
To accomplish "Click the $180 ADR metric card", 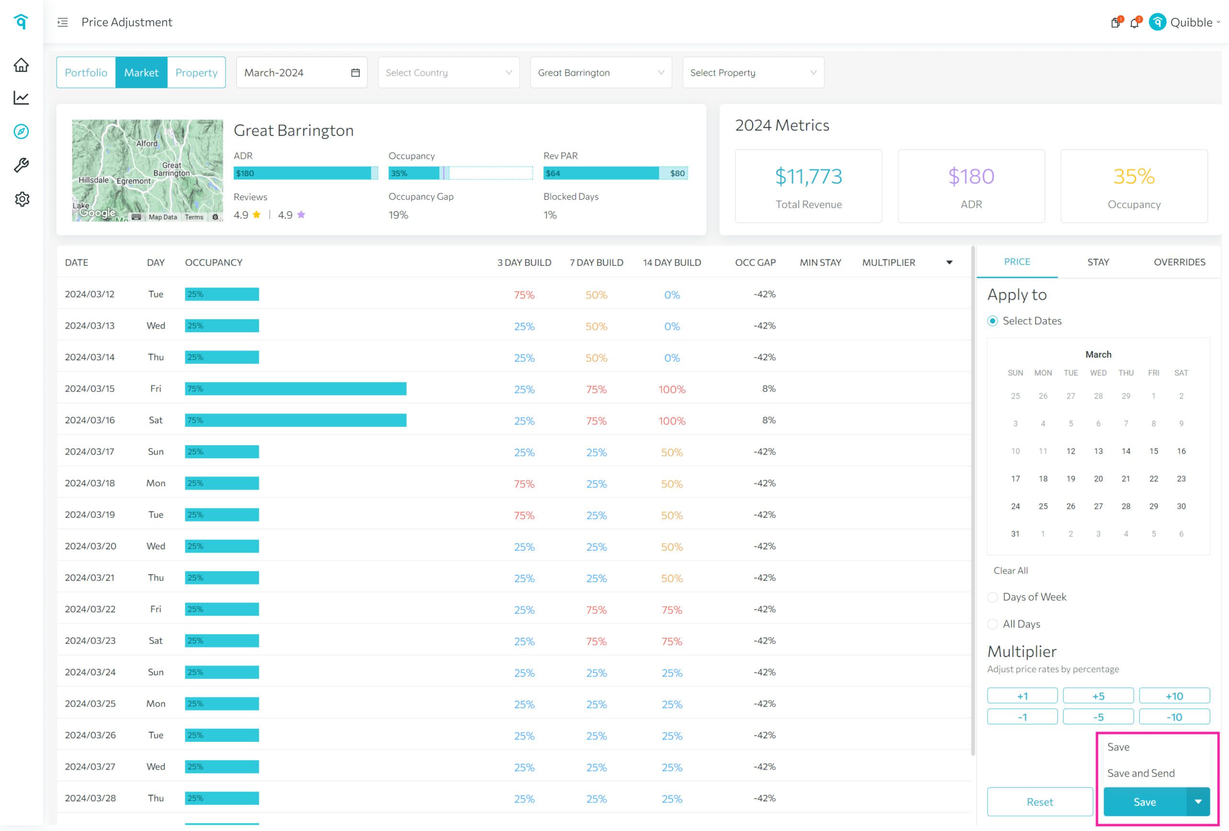I will 971,186.
